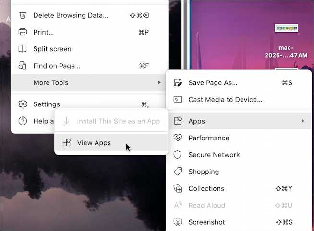The height and width of the screenshot is (231, 314).
Task: Click the Secure Network shield icon
Action: (178, 155)
